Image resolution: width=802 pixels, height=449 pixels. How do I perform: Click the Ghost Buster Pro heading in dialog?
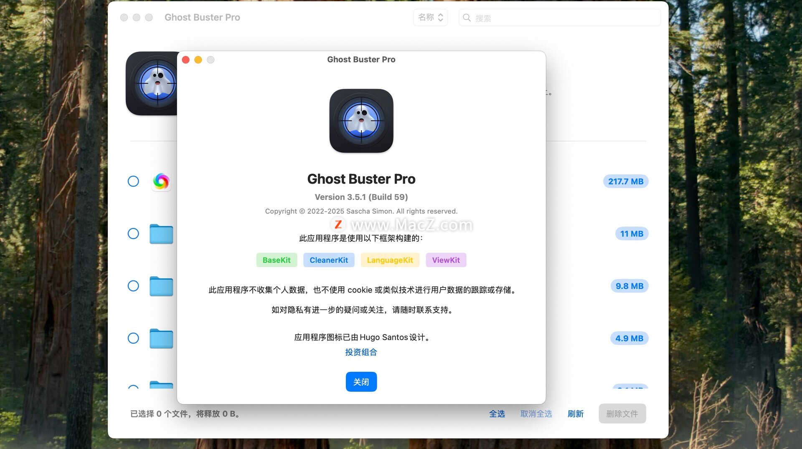point(361,179)
